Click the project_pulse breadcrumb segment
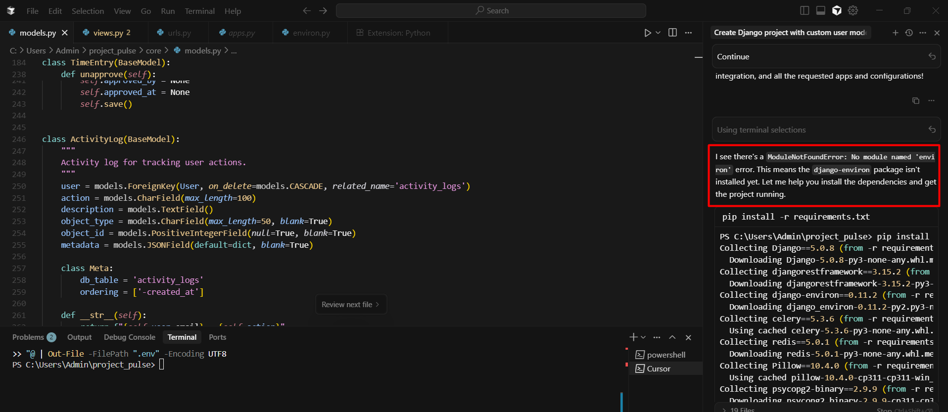The width and height of the screenshot is (948, 412). tap(112, 50)
